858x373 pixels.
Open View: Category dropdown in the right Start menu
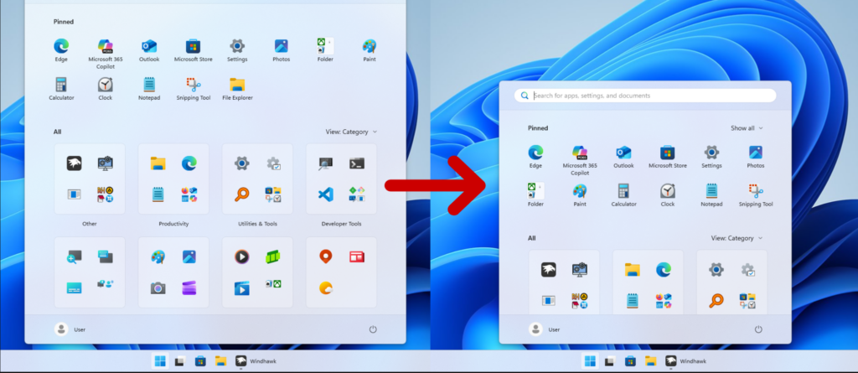click(737, 238)
